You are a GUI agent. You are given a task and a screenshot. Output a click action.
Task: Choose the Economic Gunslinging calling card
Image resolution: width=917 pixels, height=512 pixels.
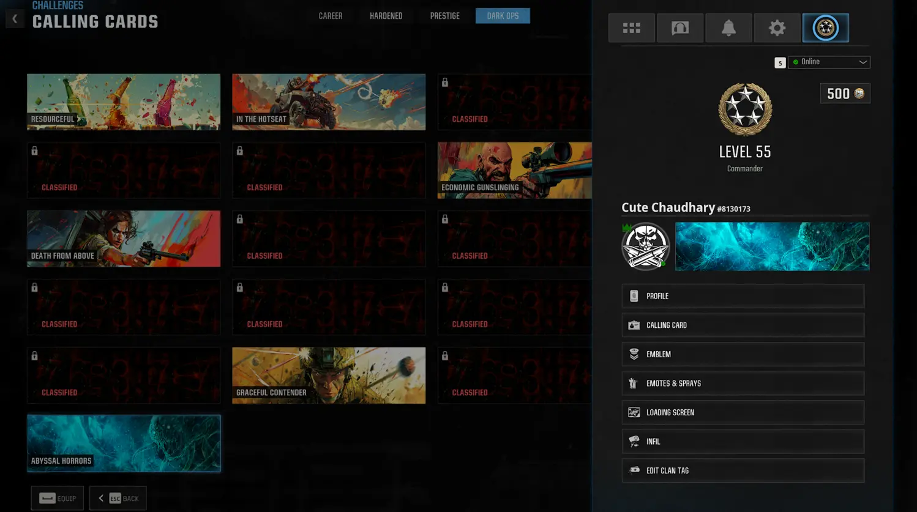click(x=514, y=170)
